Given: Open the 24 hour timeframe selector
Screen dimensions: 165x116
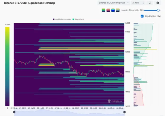Looking at the screenshot, I should coord(138,3).
